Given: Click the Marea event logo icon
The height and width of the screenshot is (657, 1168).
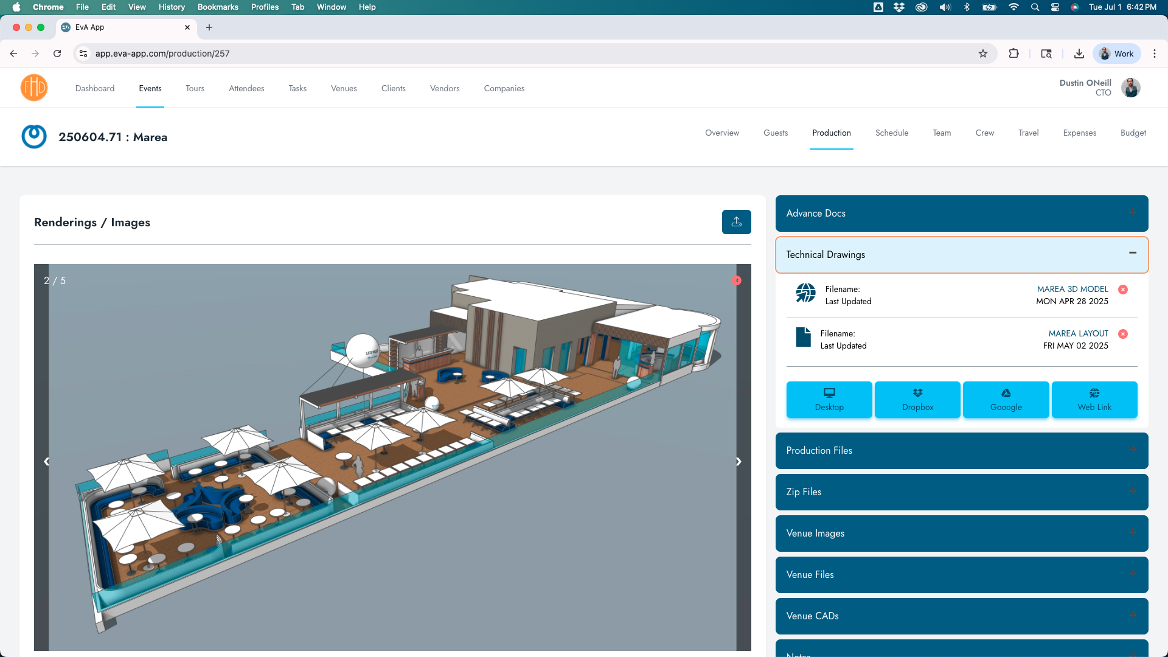Looking at the screenshot, I should [34, 136].
